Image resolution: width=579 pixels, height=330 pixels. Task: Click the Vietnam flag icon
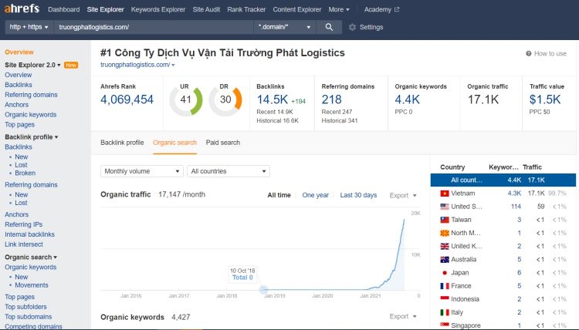[x=445, y=194]
